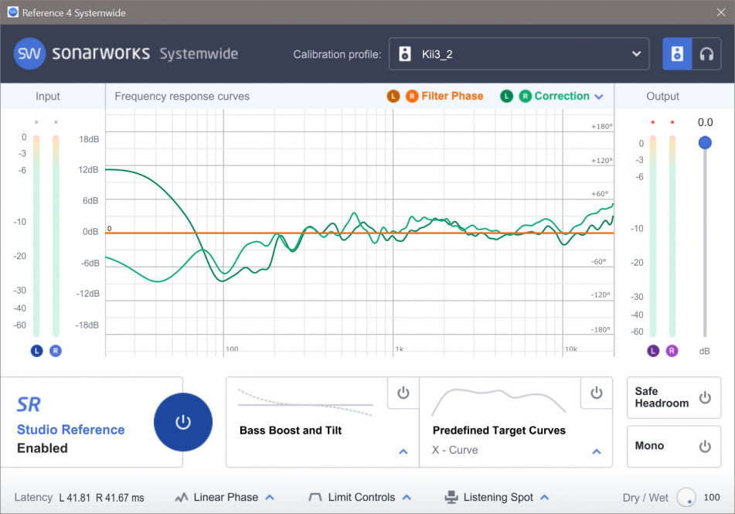Viewport: 735px width, 514px height.
Task: Enable Mono output
Action: coord(704,447)
